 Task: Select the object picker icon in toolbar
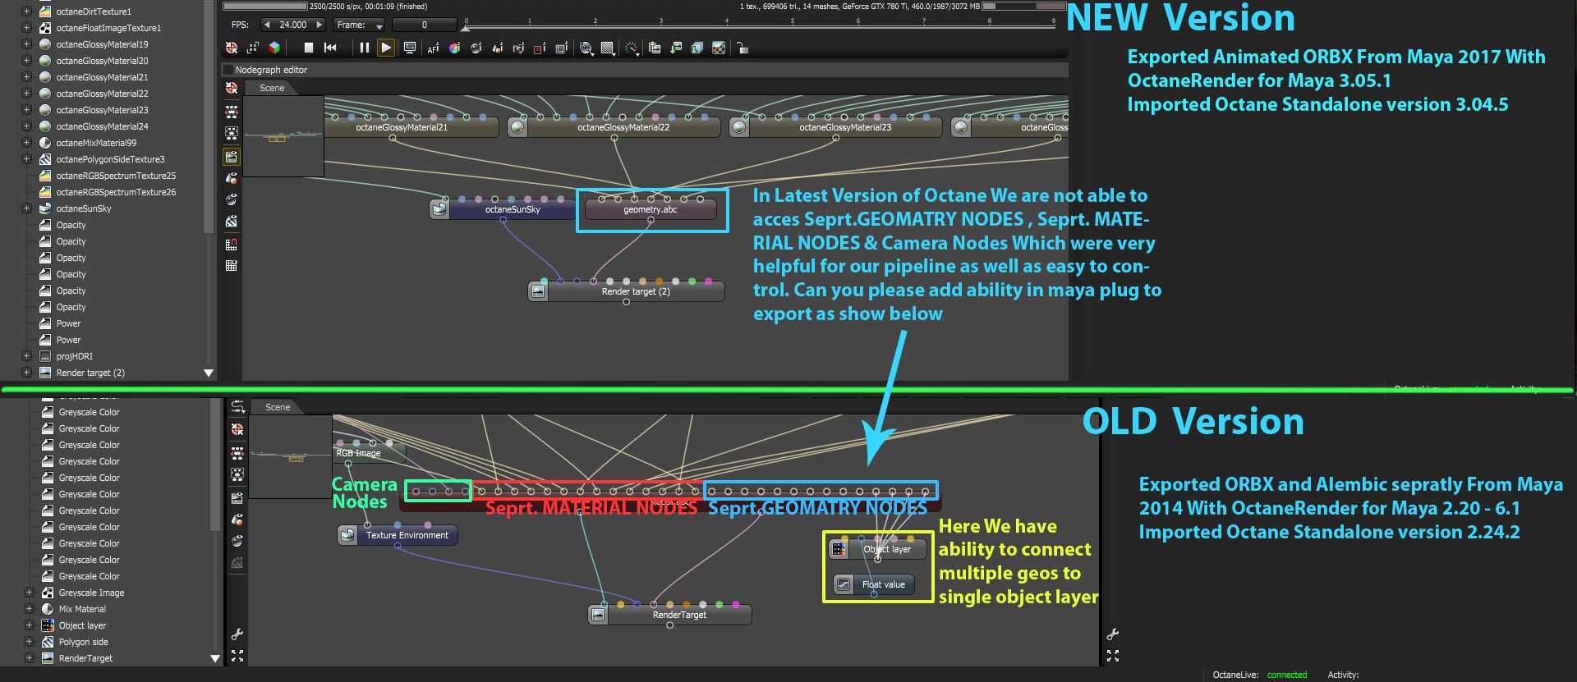click(x=497, y=48)
